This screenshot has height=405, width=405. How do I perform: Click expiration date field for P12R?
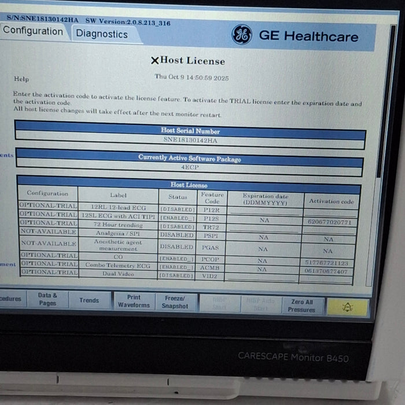[x=265, y=211]
